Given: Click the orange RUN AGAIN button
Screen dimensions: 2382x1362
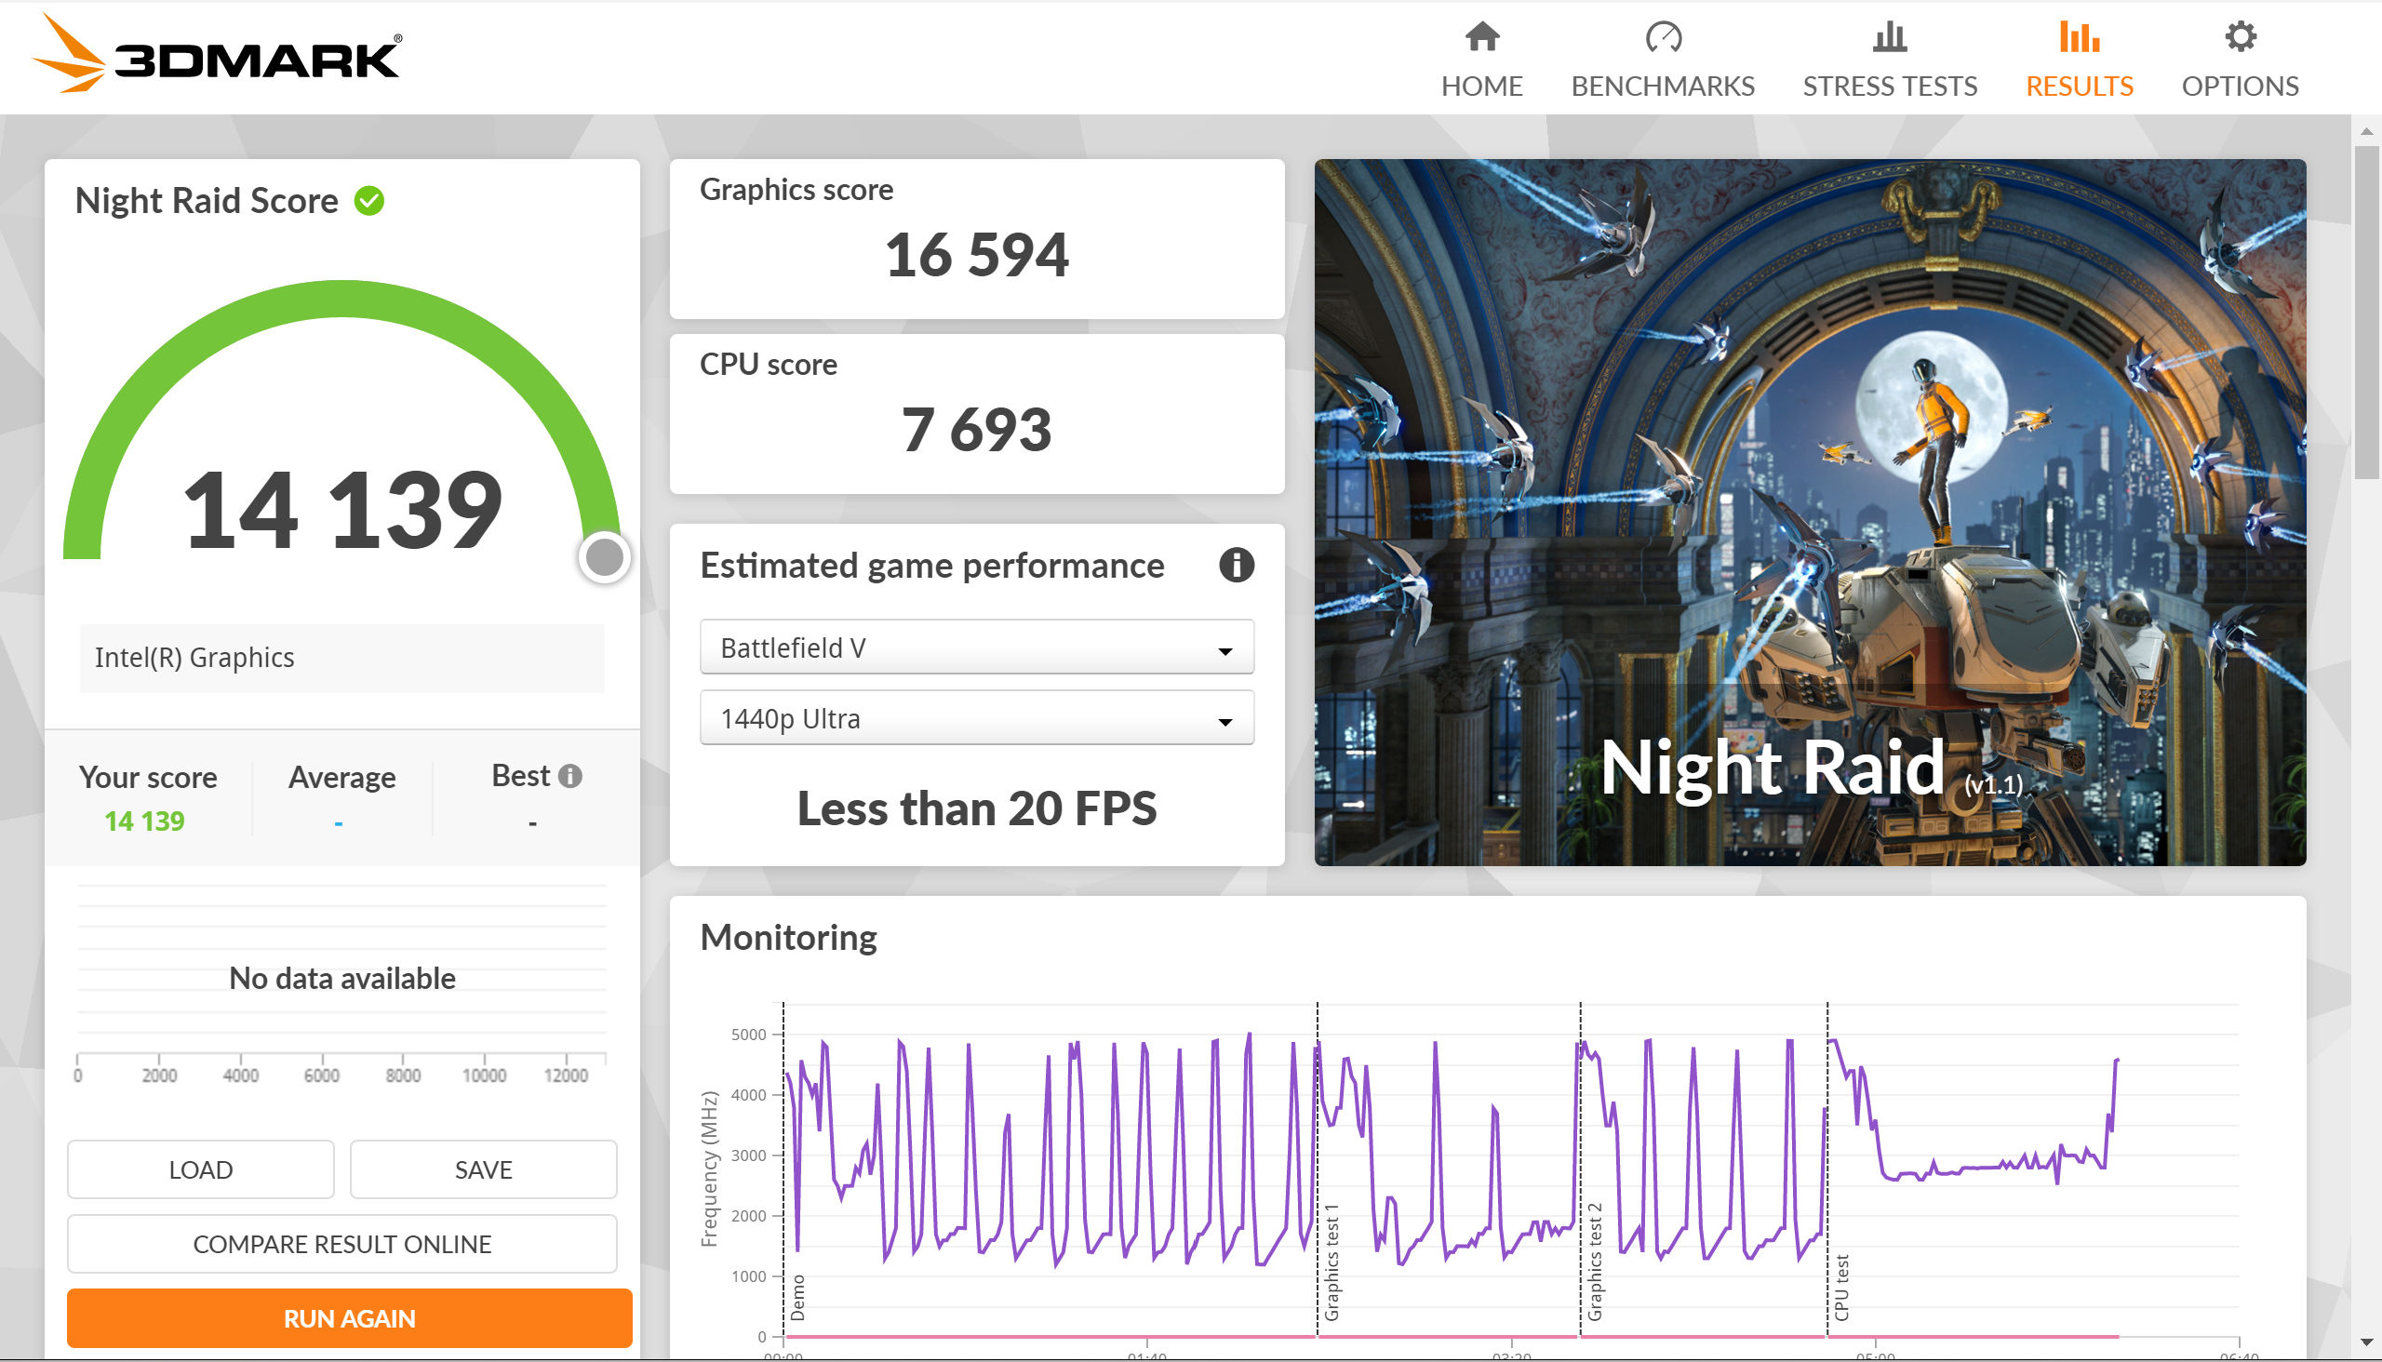Looking at the screenshot, I should [x=349, y=1318].
